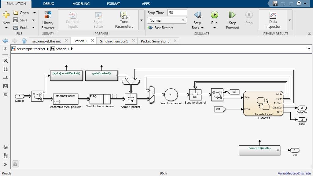
Task: Click the Stop Time input field
Action: click(177, 13)
